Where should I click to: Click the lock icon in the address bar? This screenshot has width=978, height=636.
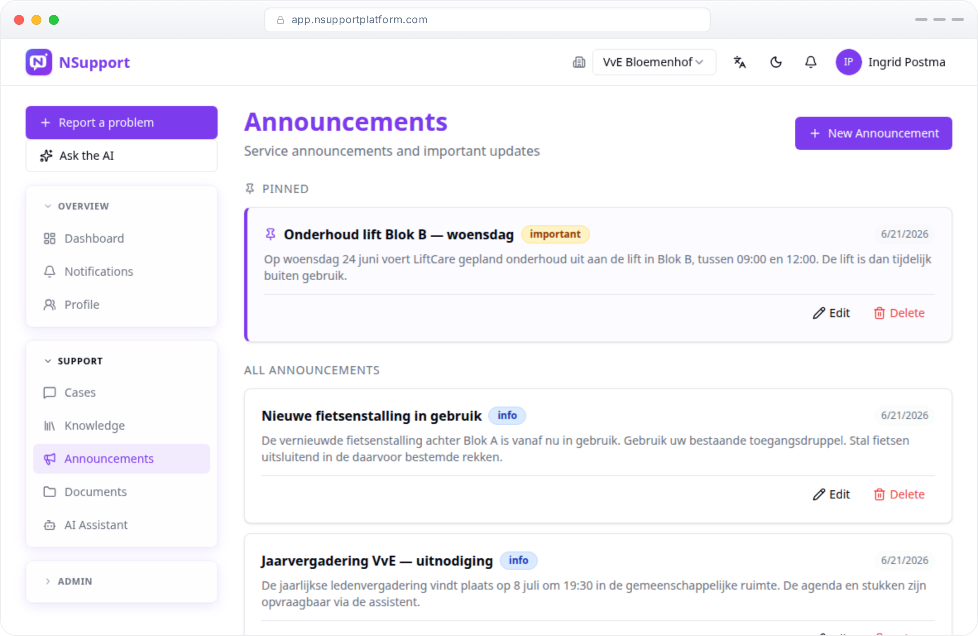280,20
